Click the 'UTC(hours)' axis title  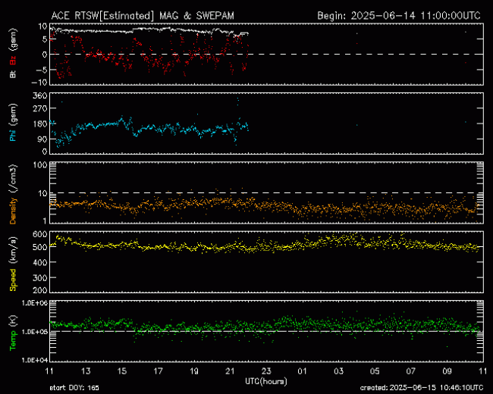point(266,381)
